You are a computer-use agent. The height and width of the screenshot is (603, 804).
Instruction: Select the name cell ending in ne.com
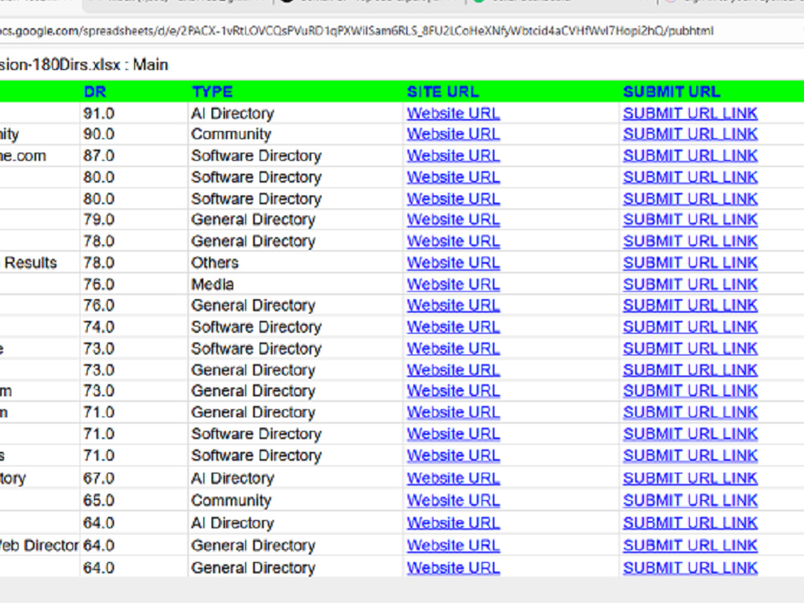point(40,155)
